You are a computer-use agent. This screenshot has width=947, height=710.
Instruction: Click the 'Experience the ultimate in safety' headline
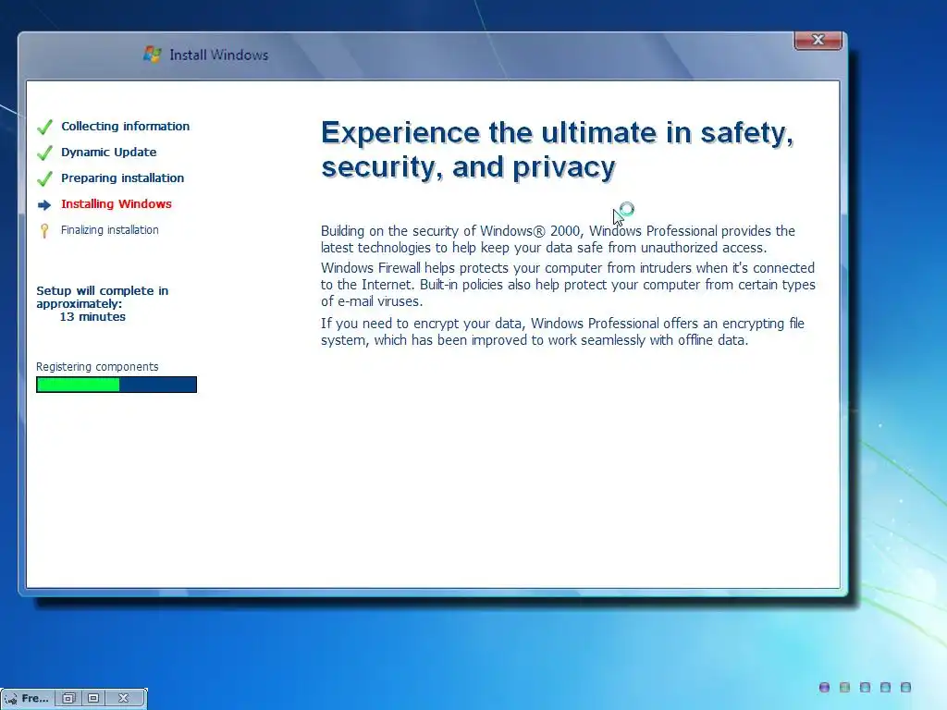557,149
